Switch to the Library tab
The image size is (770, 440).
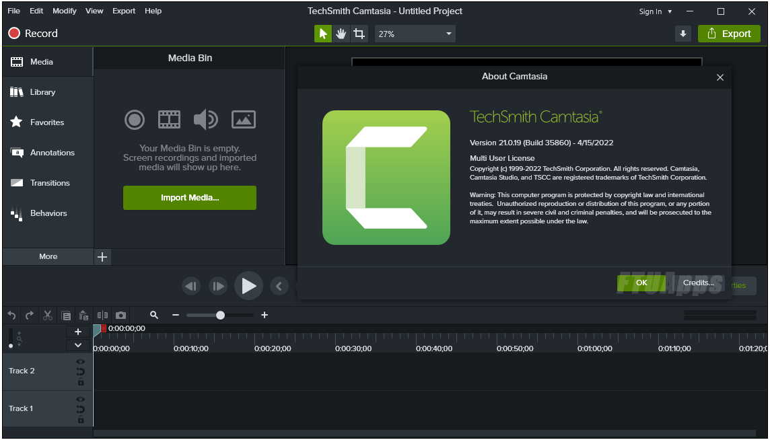point(48,92)
